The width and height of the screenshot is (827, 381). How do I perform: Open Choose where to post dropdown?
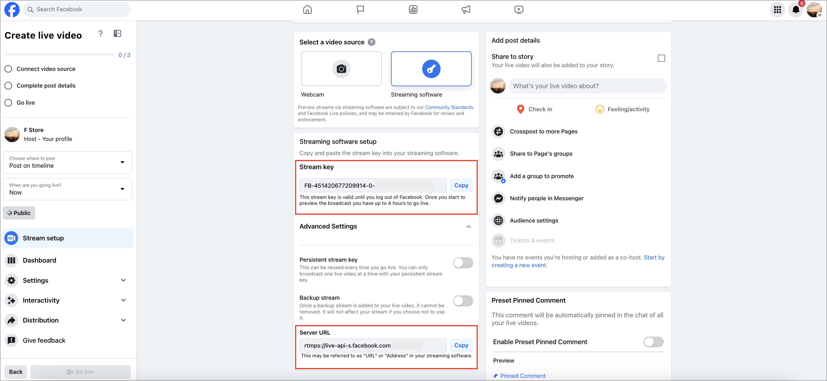coord(67,162)
